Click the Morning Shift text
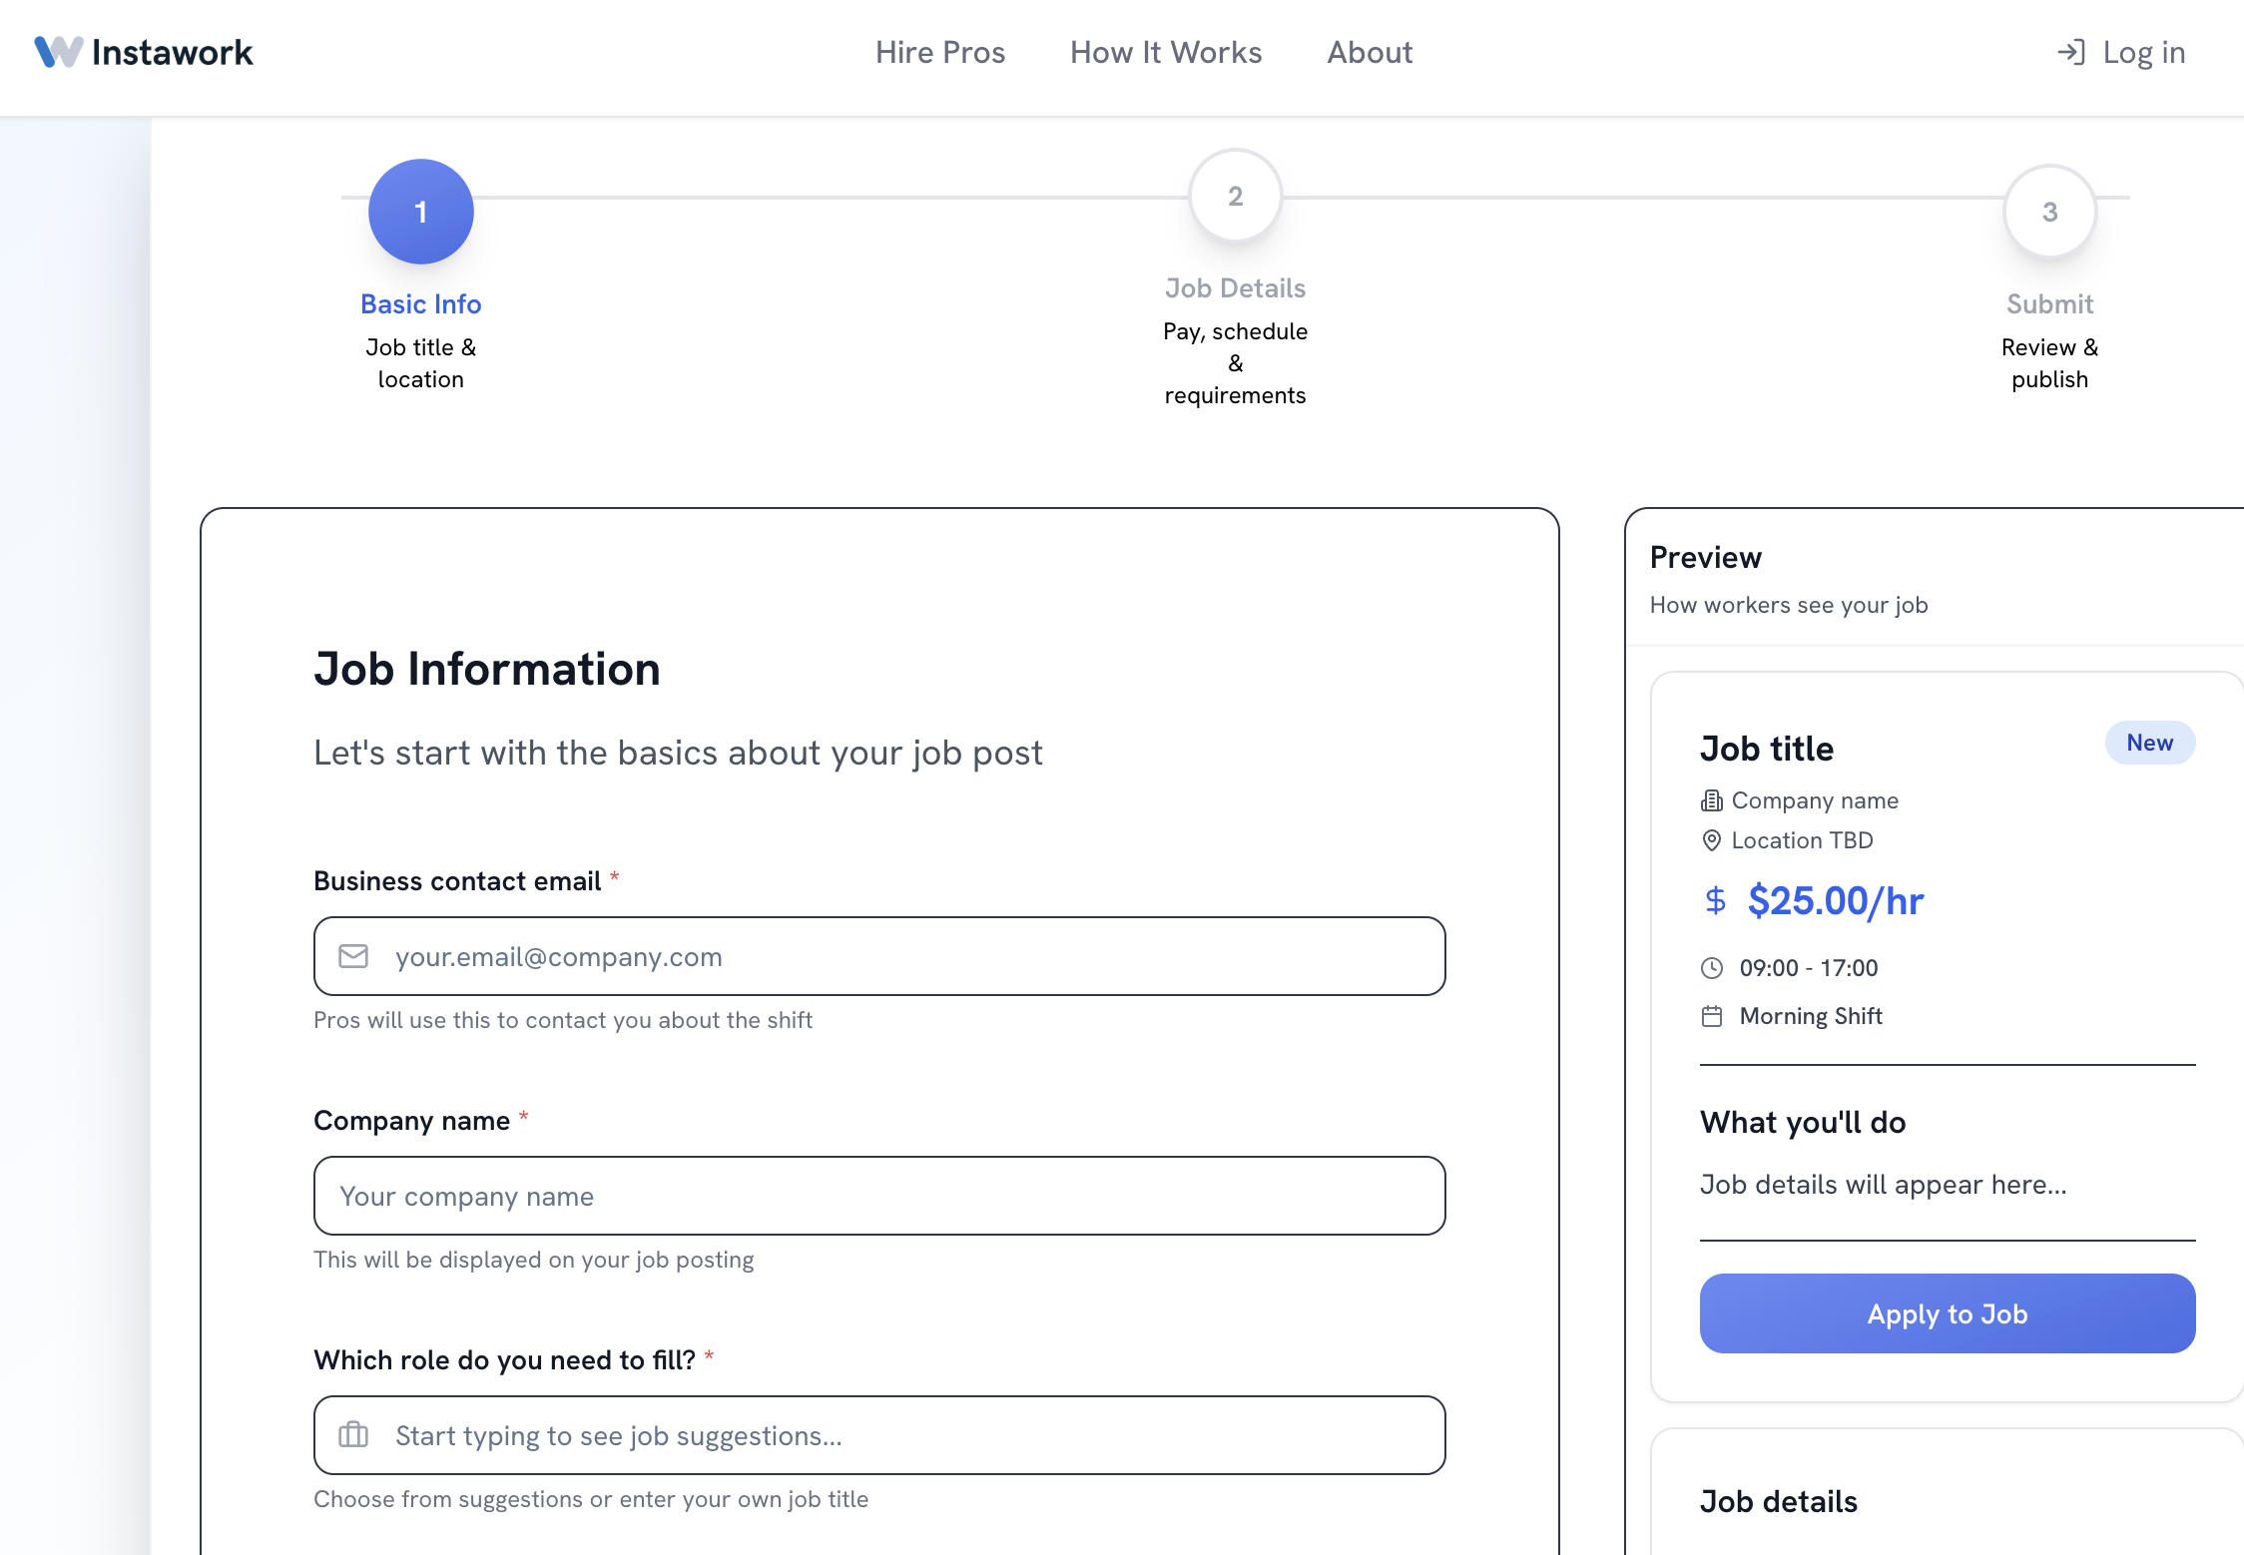This screenshot has height=1555, width=2244. tap(1811, 1016)
